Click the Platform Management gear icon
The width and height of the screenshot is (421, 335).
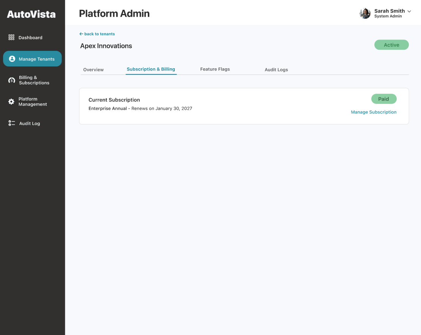(x=11, y=102)
